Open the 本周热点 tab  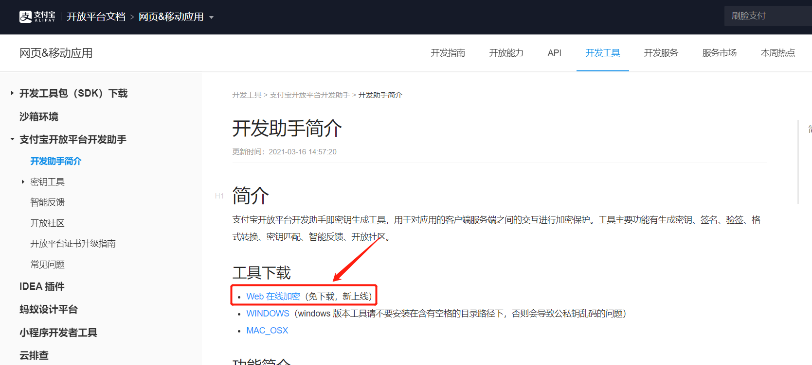777,53
